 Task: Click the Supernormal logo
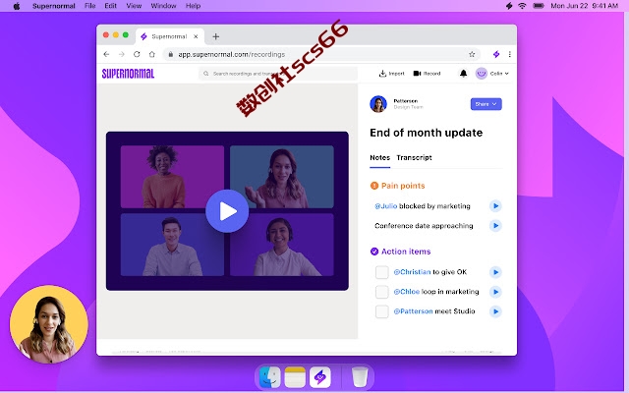[128, 74]
